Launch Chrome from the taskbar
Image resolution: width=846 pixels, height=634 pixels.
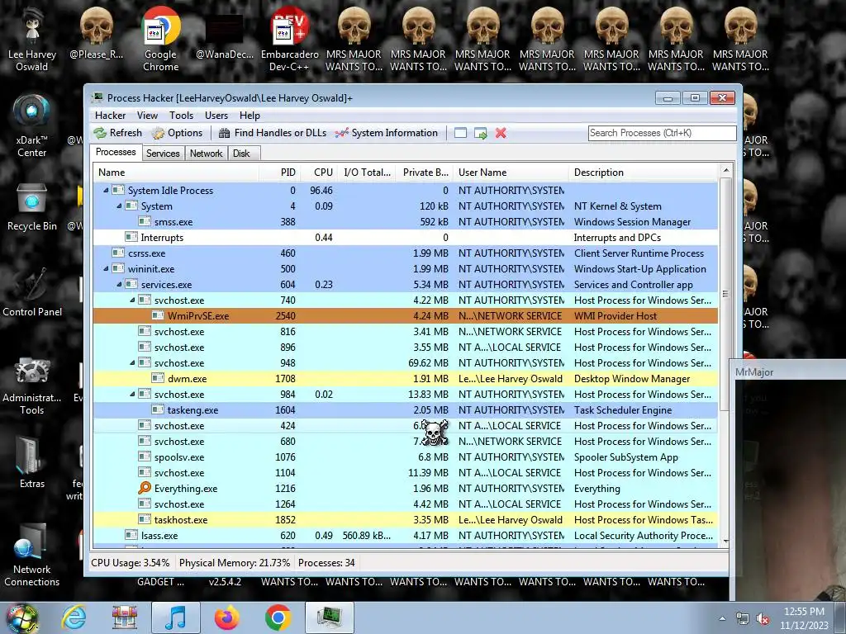(x=278, y=617)
